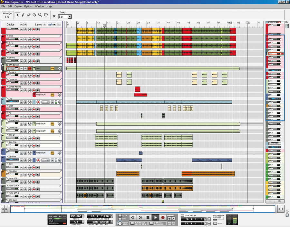This screenshot has width=290, height=227.
Task: Select the Magnifying Glass zoom tool
Action: click(x=40, y=15)
